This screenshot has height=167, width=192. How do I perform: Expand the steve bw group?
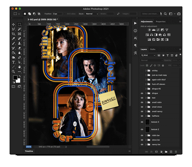(146, 140)
